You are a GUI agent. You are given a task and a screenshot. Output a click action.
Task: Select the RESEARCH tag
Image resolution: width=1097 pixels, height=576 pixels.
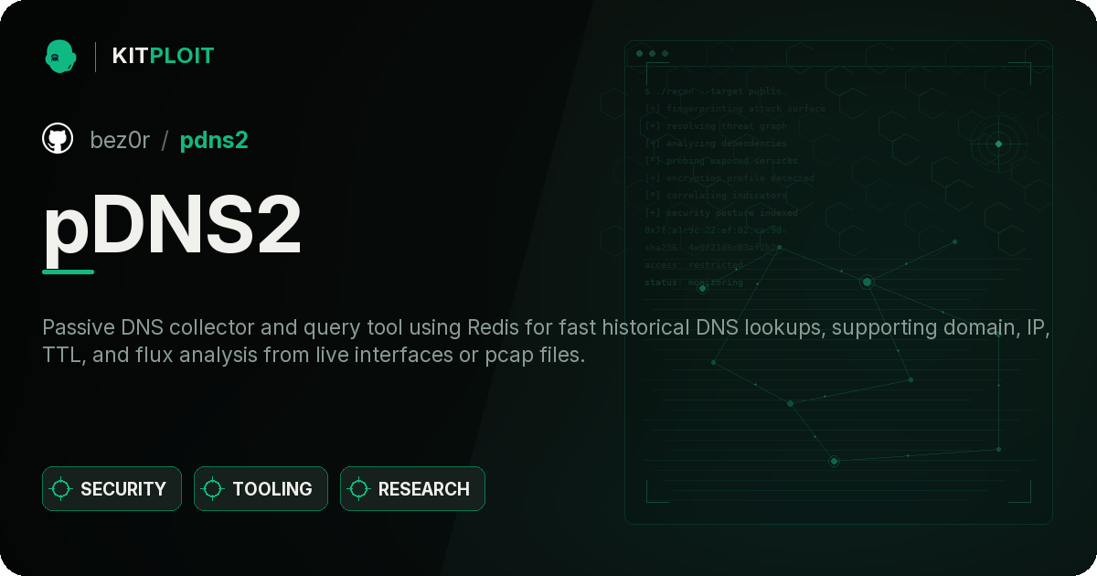pos(412,489)
